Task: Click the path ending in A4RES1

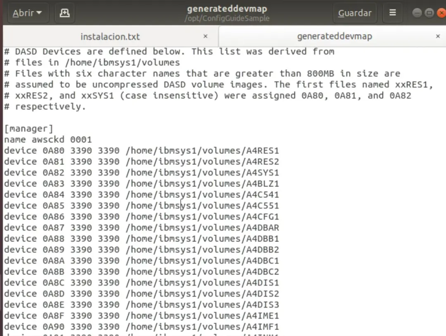Action: pyautogui.click(x=202, y=150)
